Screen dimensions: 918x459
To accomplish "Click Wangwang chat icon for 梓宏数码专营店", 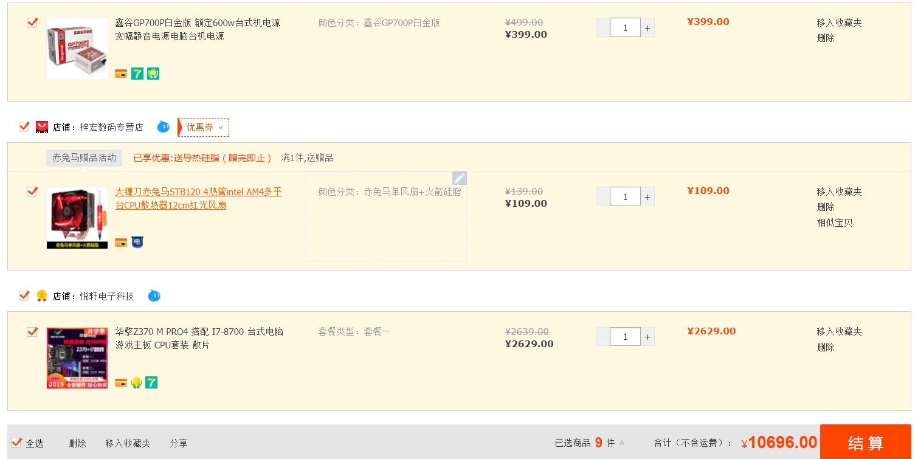I will 163,127.
